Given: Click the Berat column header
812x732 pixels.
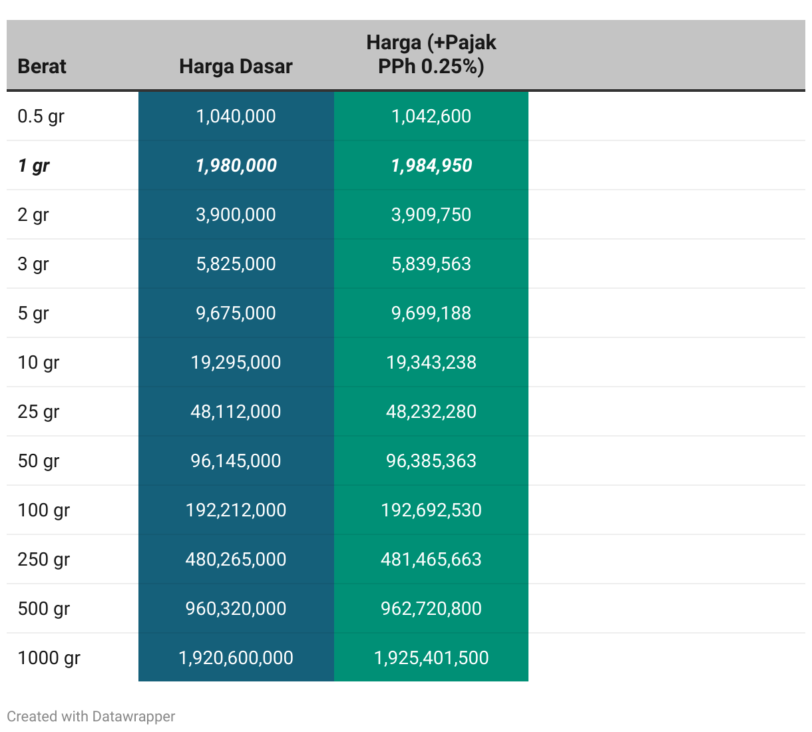Looking at the screenshot, I should click(42, 67).
